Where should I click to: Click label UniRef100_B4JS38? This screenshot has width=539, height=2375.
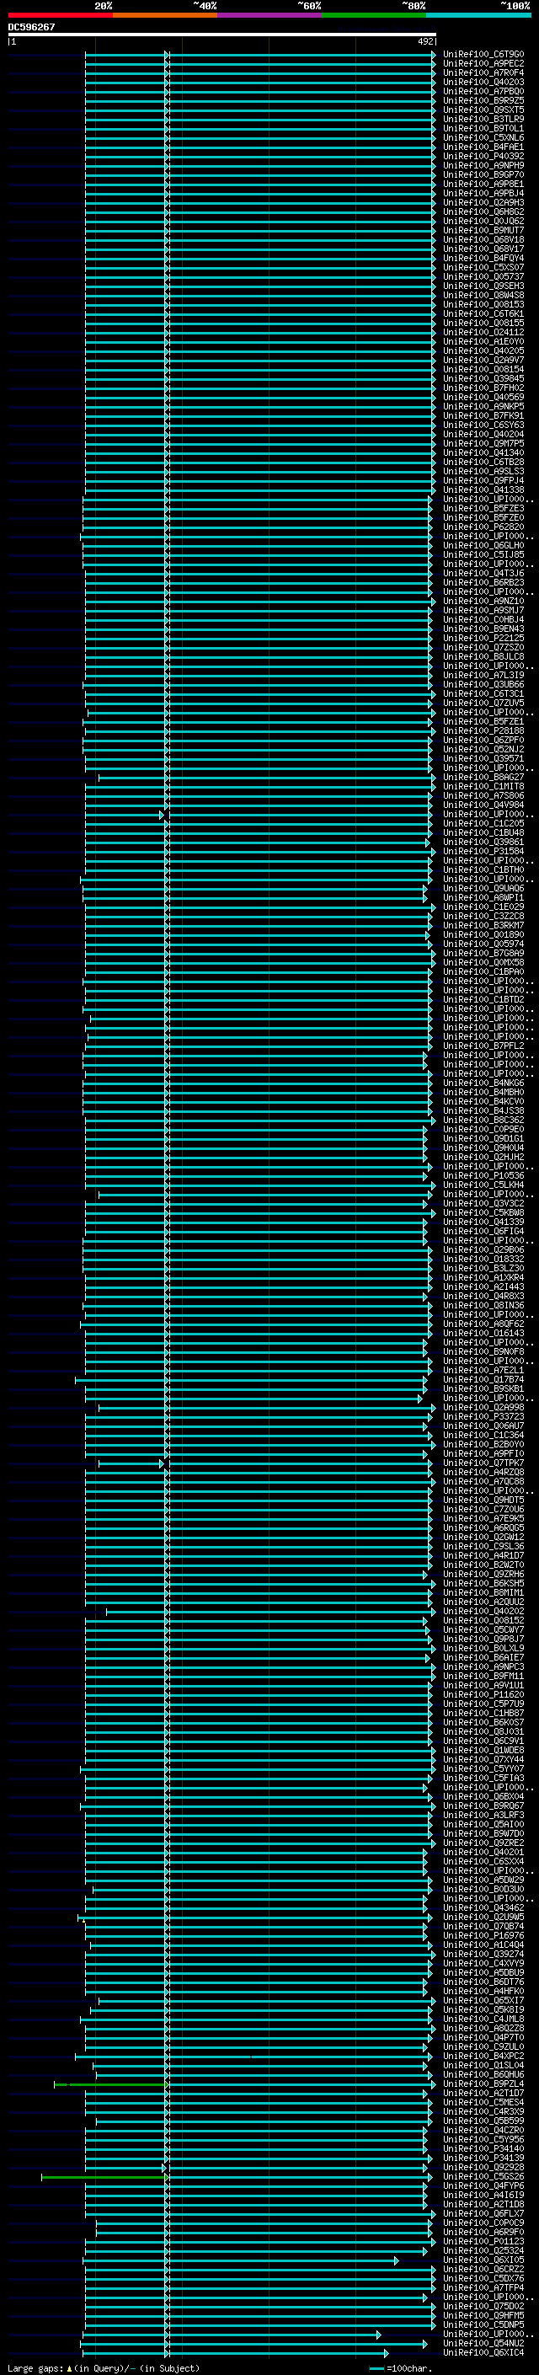(483, 1110)
